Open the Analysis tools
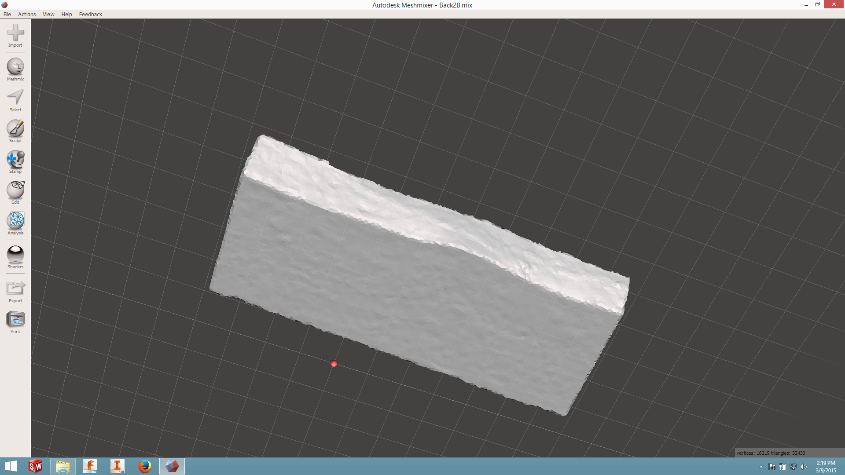Screen dimensions: 845x475 [x=15, y=223]
